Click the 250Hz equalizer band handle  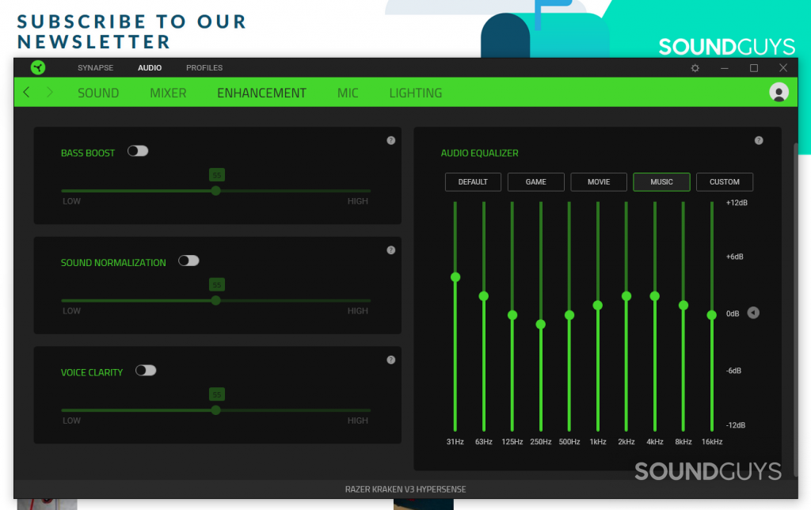tap(540, 325)
